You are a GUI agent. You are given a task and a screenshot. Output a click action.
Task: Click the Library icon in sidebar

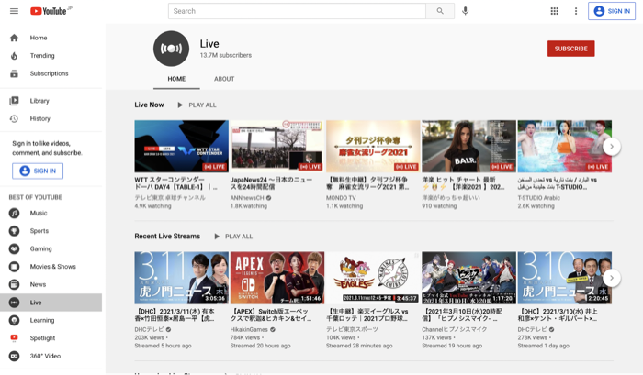[14, 101]
